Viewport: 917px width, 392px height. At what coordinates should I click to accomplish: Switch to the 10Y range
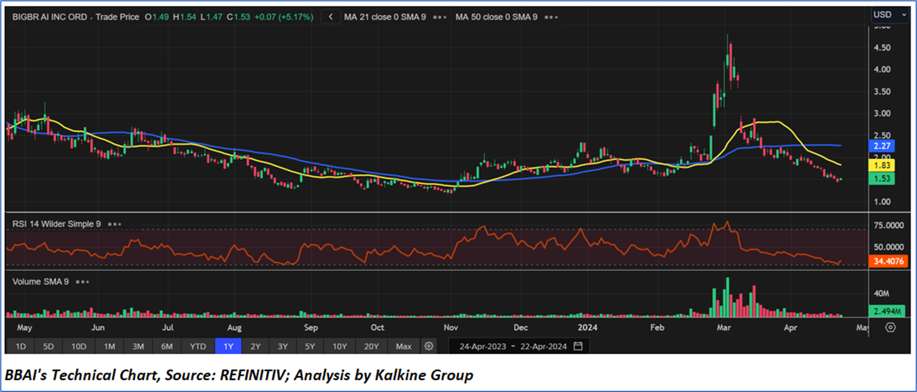tap(340, 346)
